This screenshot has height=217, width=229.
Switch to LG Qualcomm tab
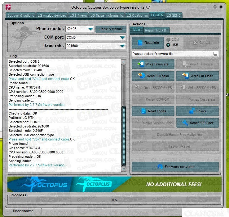pyautogui.click(x=137, y=15)
